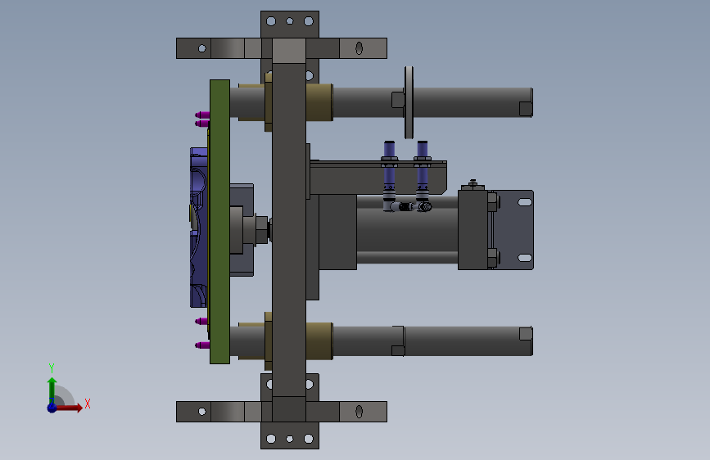The height and width of the screenshot is (460, 710).
Task: Select the lower guide rod's long right section
Action: coord(468,341)
